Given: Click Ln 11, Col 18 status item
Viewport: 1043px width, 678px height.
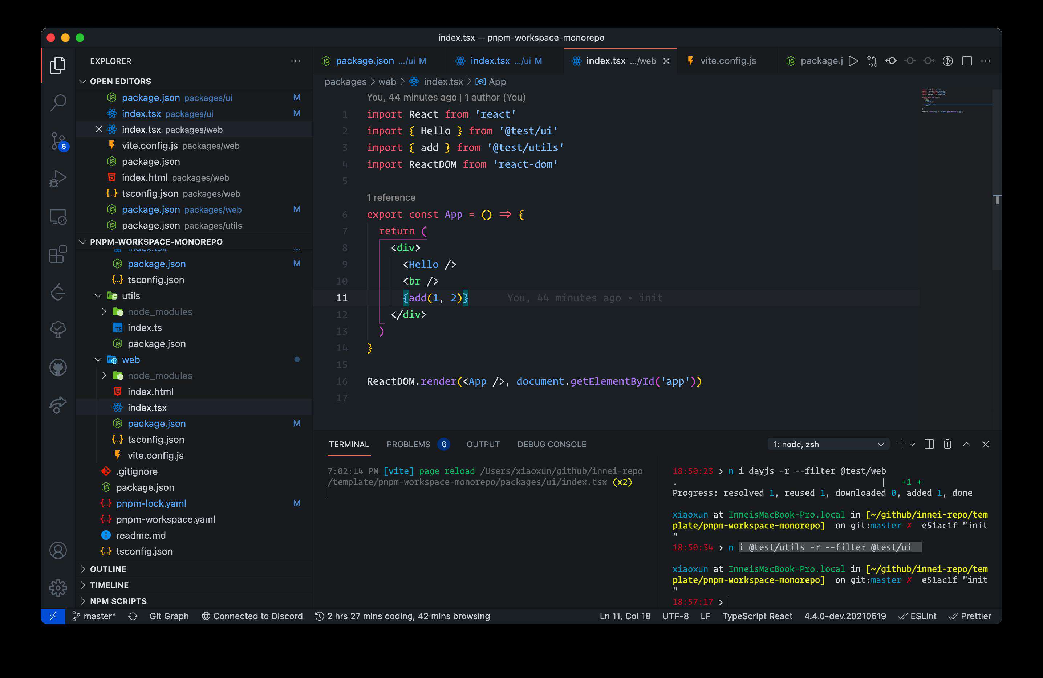Looking at the screenshot, I should tap(625, 616).
